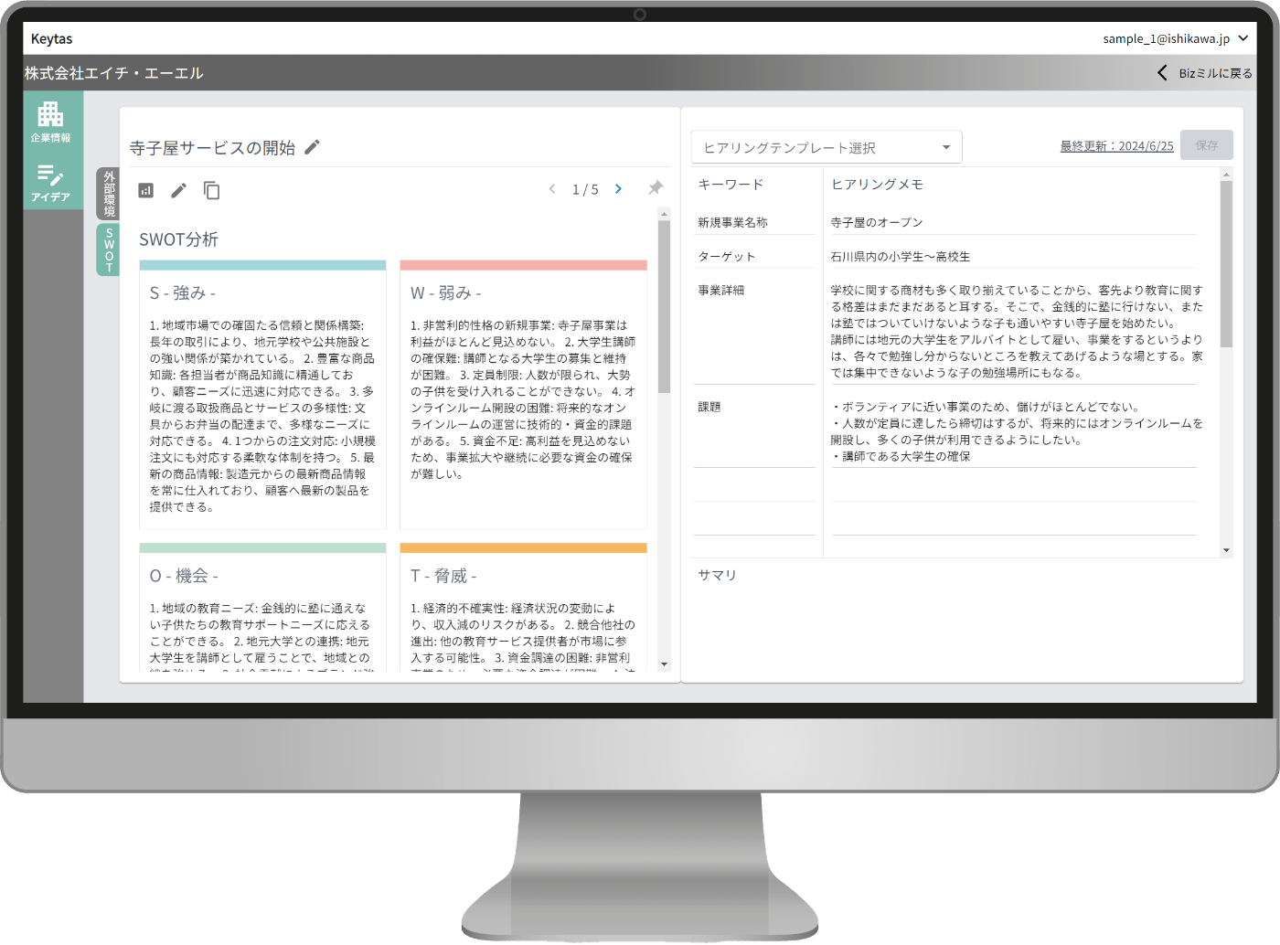Pin the idea with the pushpin icon
Screen dimensions: 1280x945
[x=656, y=187]
